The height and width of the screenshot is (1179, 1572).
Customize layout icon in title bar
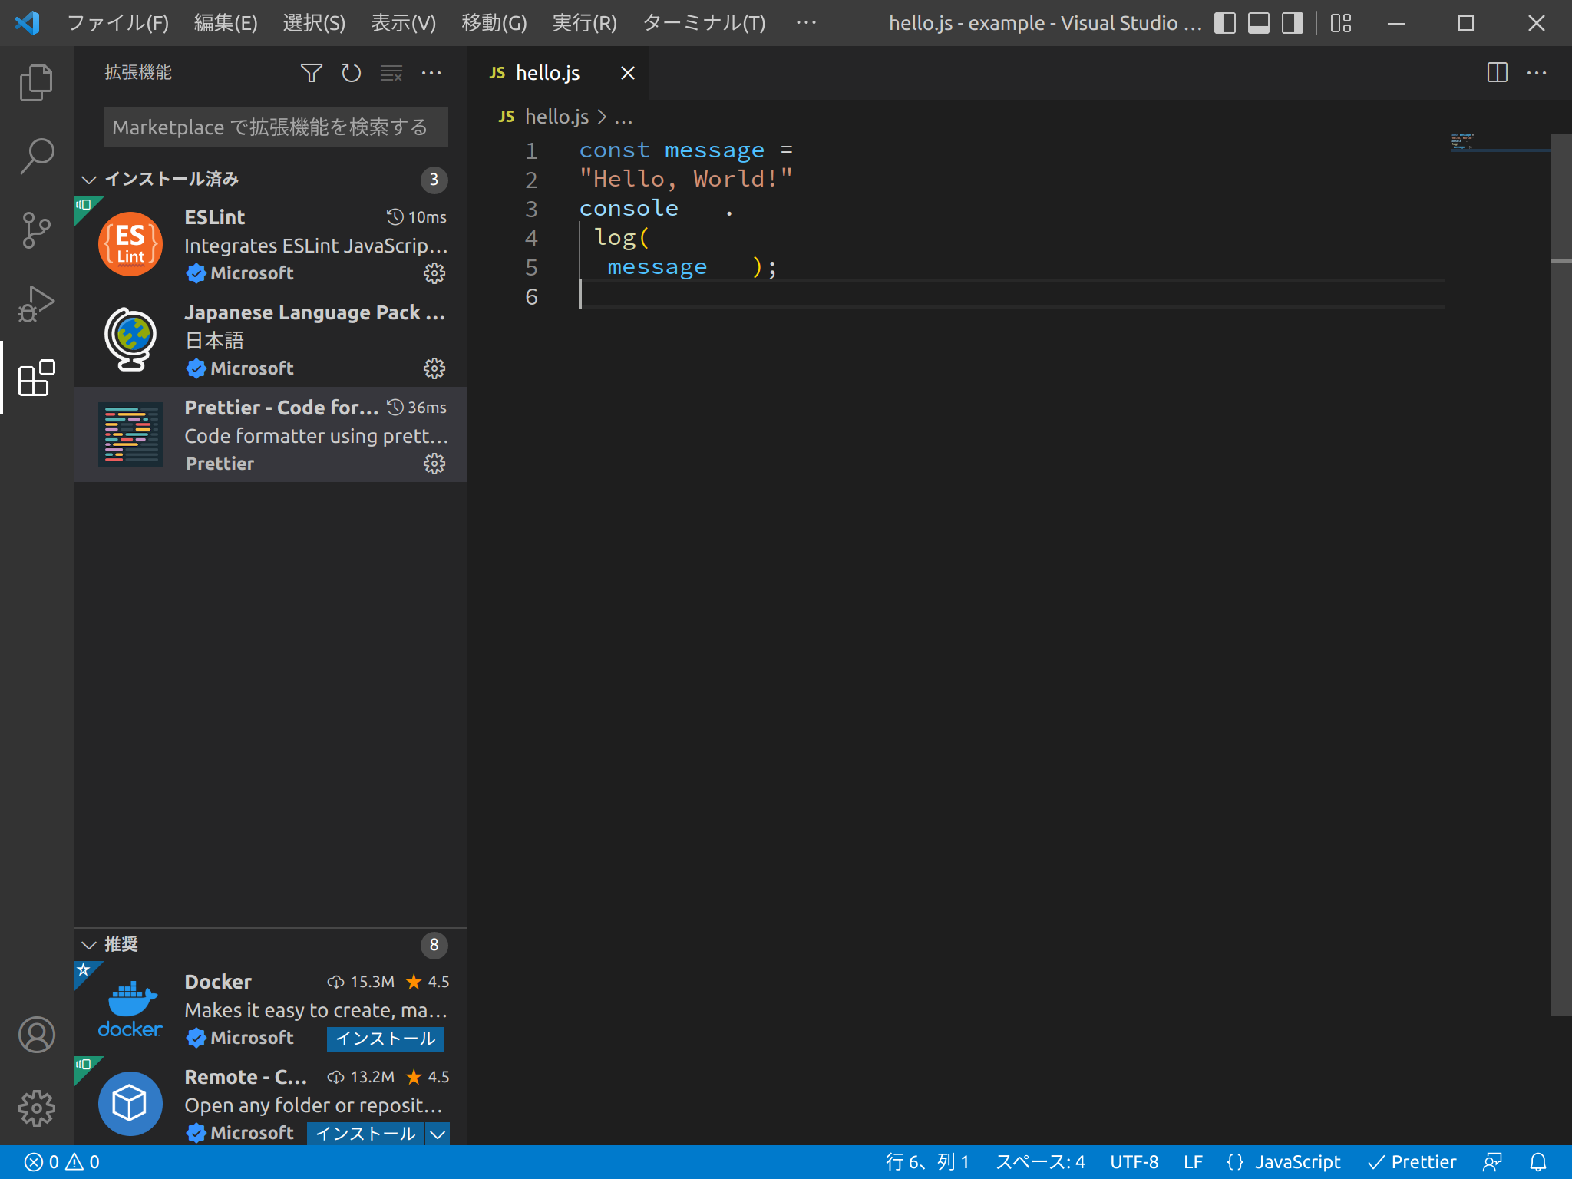[x=1341, y=23]
